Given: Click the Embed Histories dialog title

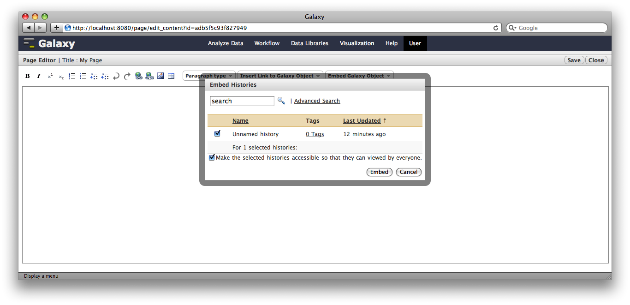Looking at the screenshot, I should 233,85.
